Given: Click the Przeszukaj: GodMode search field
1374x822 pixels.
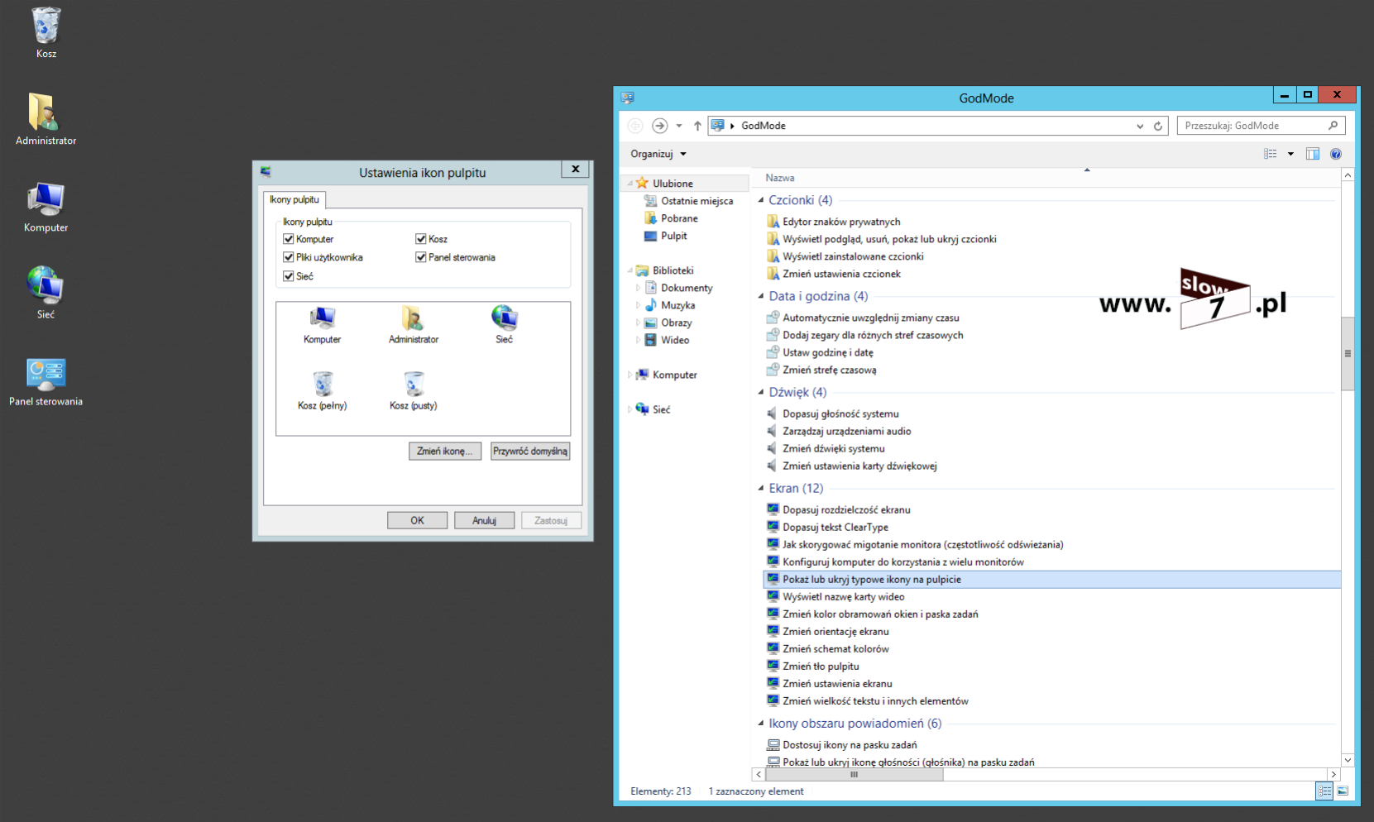Looking at the screenshot, I should (1253, 126).
